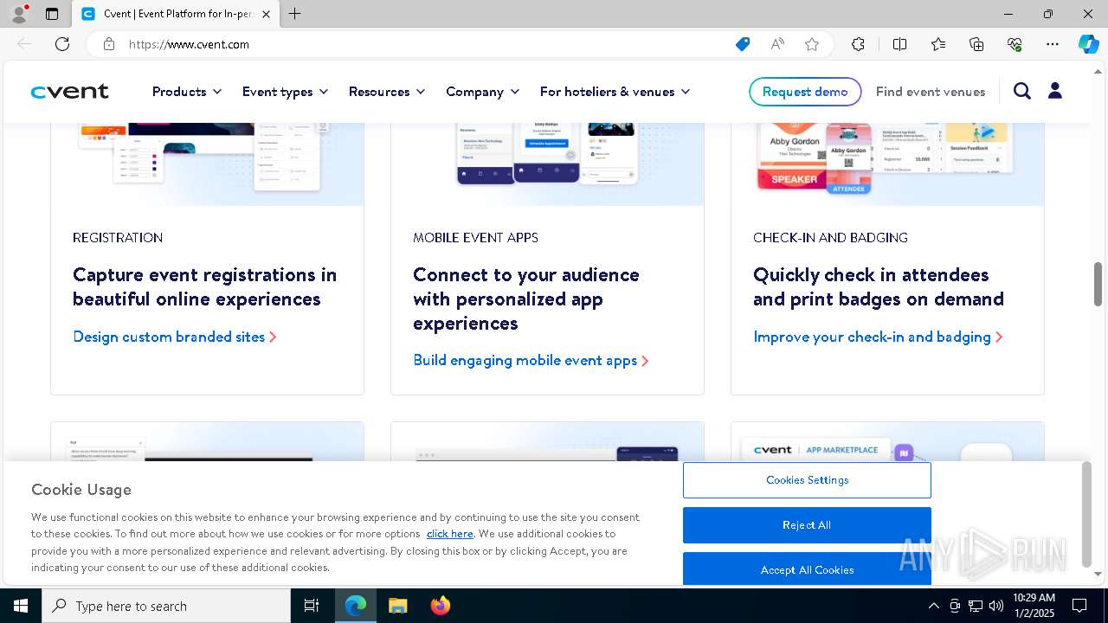Click the Request demo button
The width and height of the screenshot is (1108, 623).
tap(805, 92)
